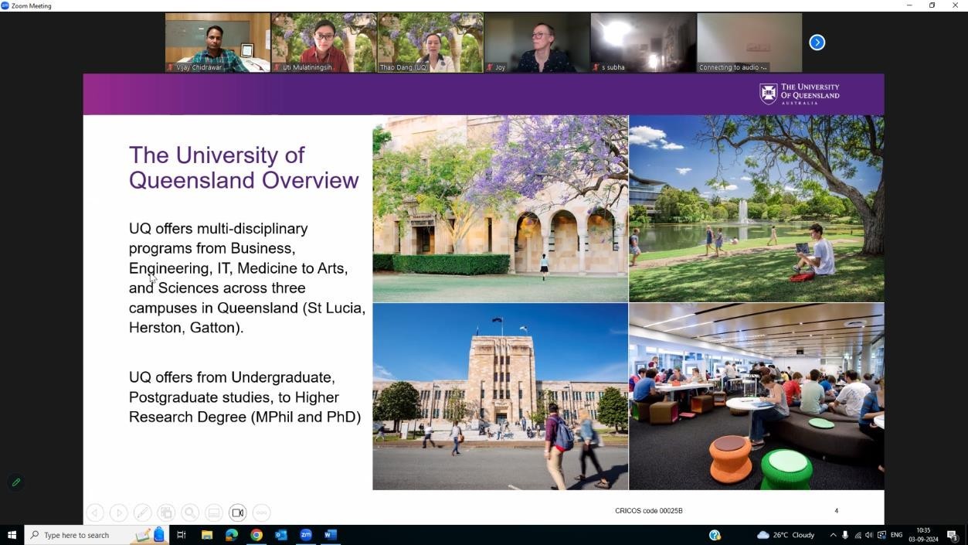Screen dimensions: 968x545
Task: Click the taskbar search box
Action: coord(97,535)
